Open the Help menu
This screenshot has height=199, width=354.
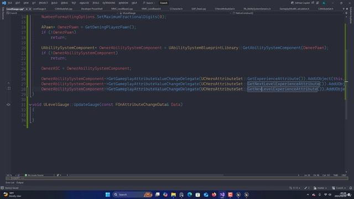pos(134,3)
